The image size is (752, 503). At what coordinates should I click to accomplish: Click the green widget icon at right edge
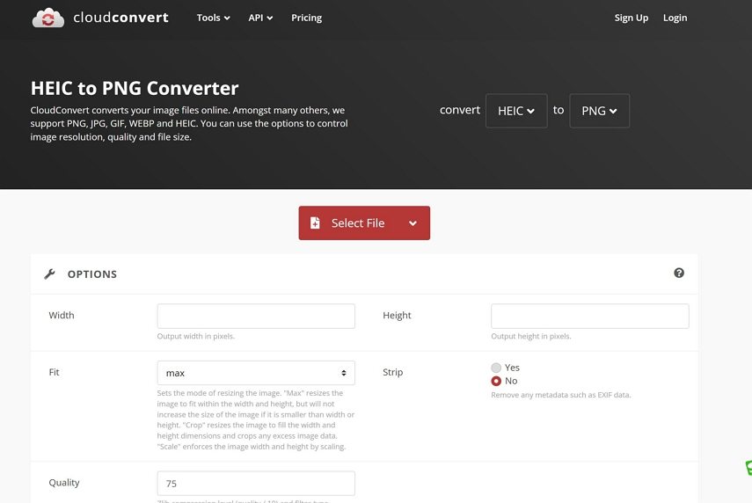748,468
